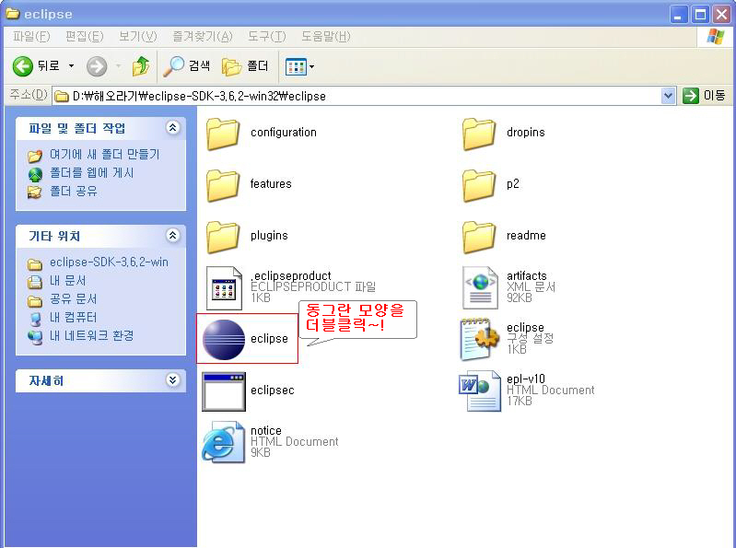
Task: Select the configuration folder icon
Action: click(x=223, y=134)
